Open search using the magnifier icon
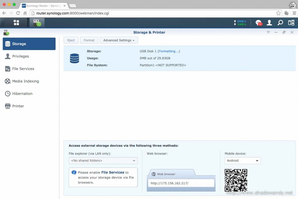Image resolution: width=298 pixels, height=199 pixels. (x=280, y=22)
